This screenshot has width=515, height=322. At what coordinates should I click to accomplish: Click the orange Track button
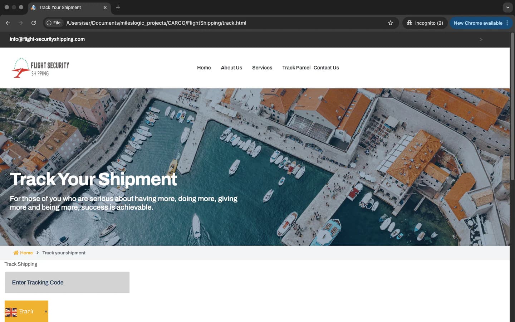26,311
